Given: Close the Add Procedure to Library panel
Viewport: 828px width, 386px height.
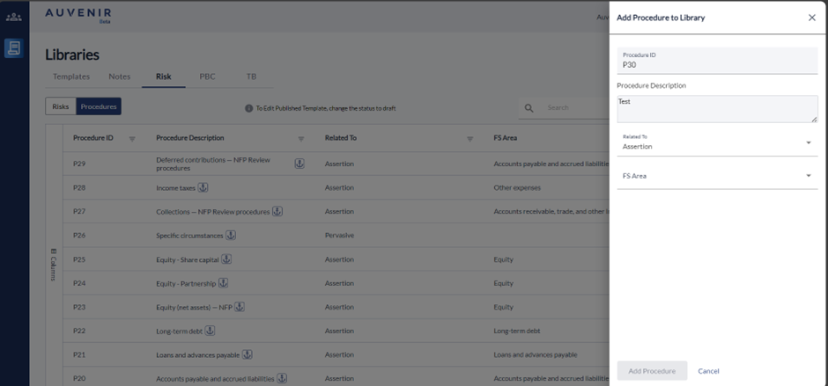Looking at the screenshot, I should [811, 18].
